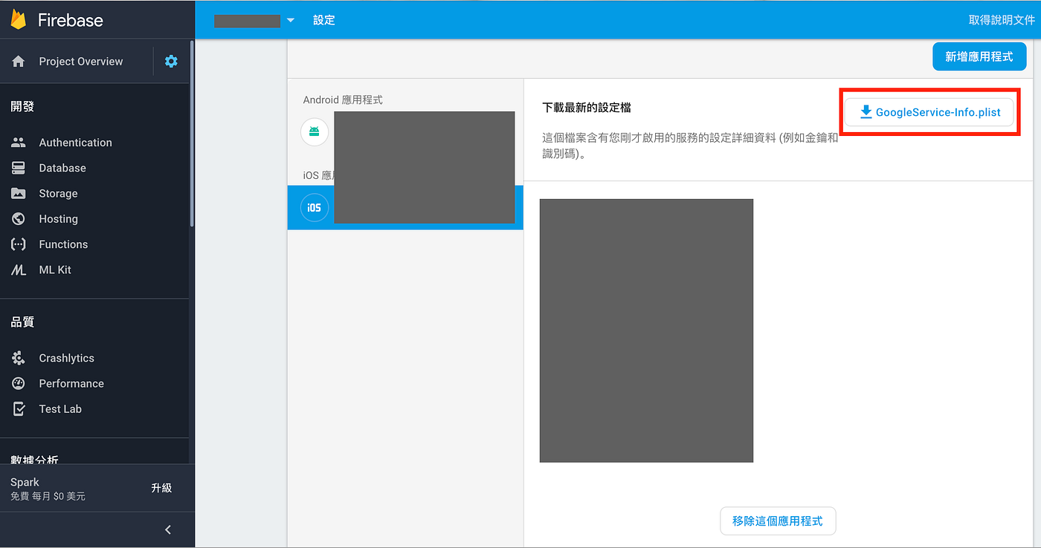Open Test Lab
Viewport: 1041px width, 548px height.
click(x=60, y=408)
